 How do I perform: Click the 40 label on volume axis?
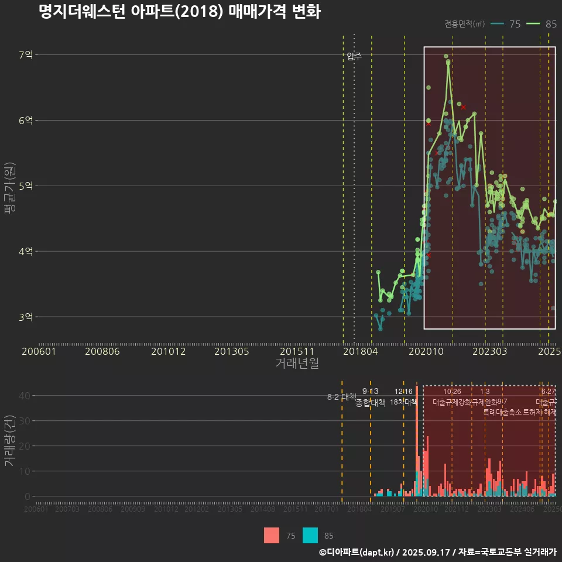25,396
